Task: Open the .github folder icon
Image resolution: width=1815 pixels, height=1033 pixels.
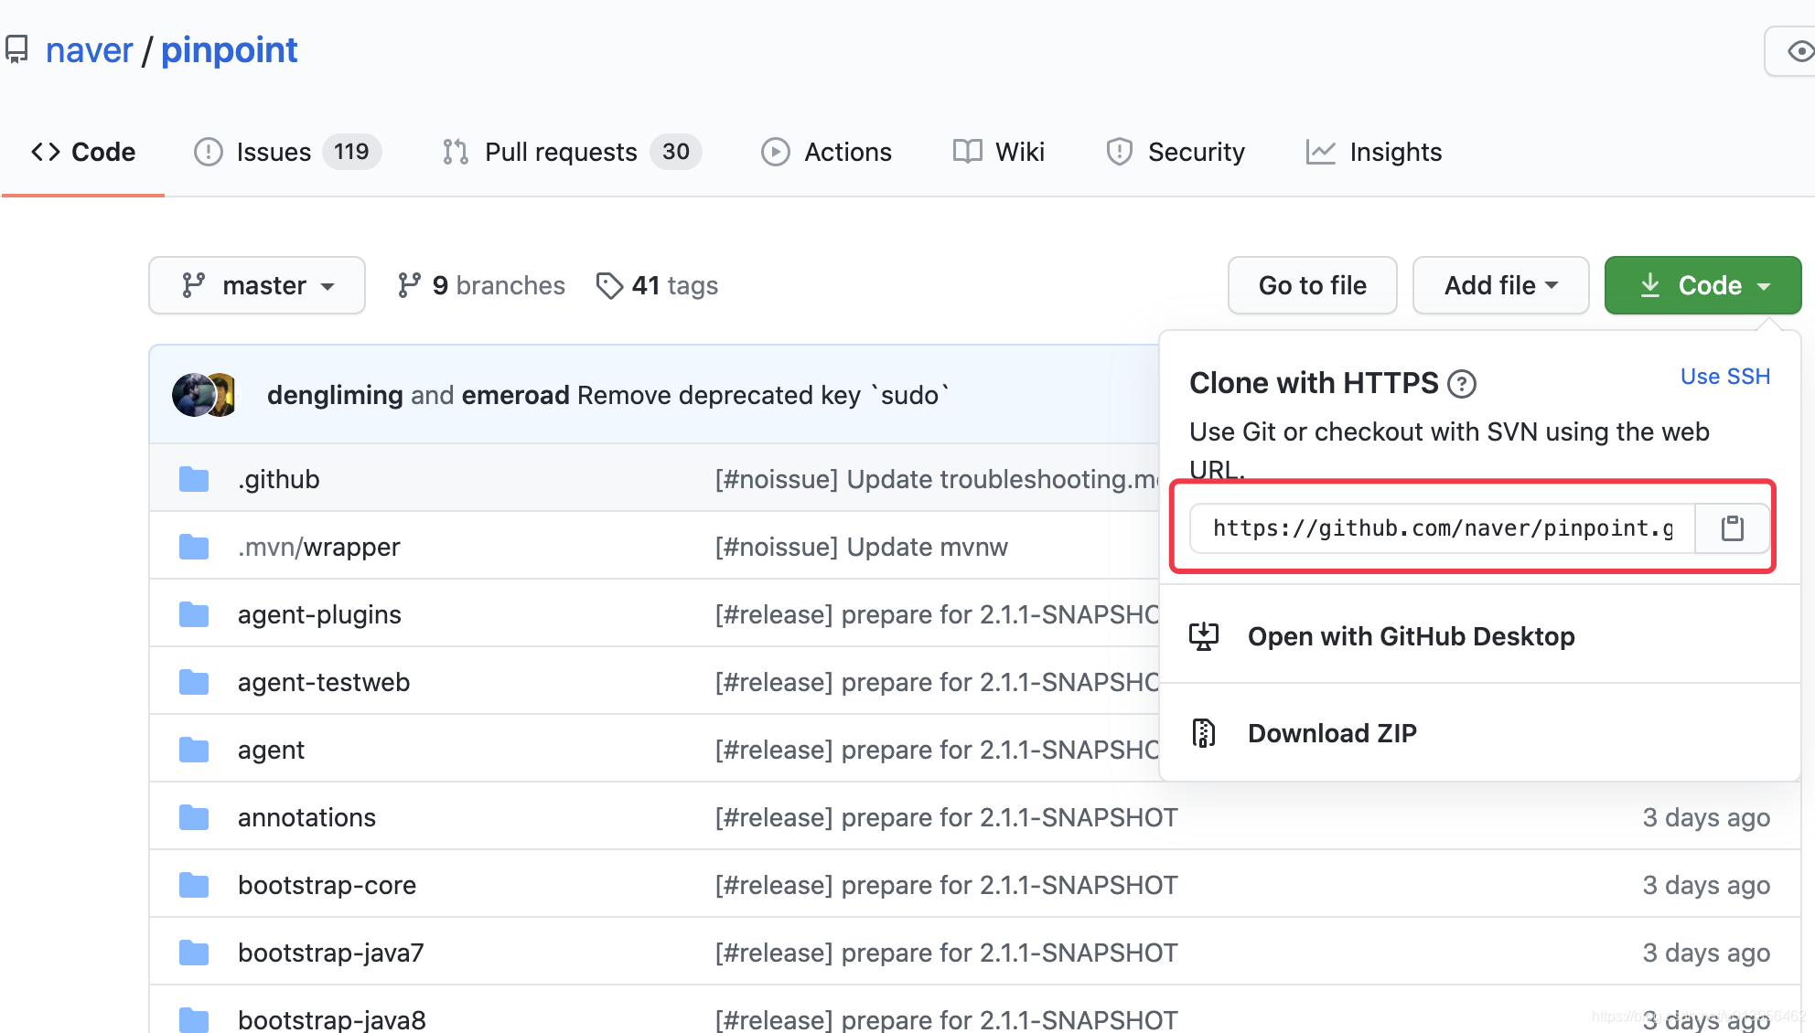Action: coord(194,479)
